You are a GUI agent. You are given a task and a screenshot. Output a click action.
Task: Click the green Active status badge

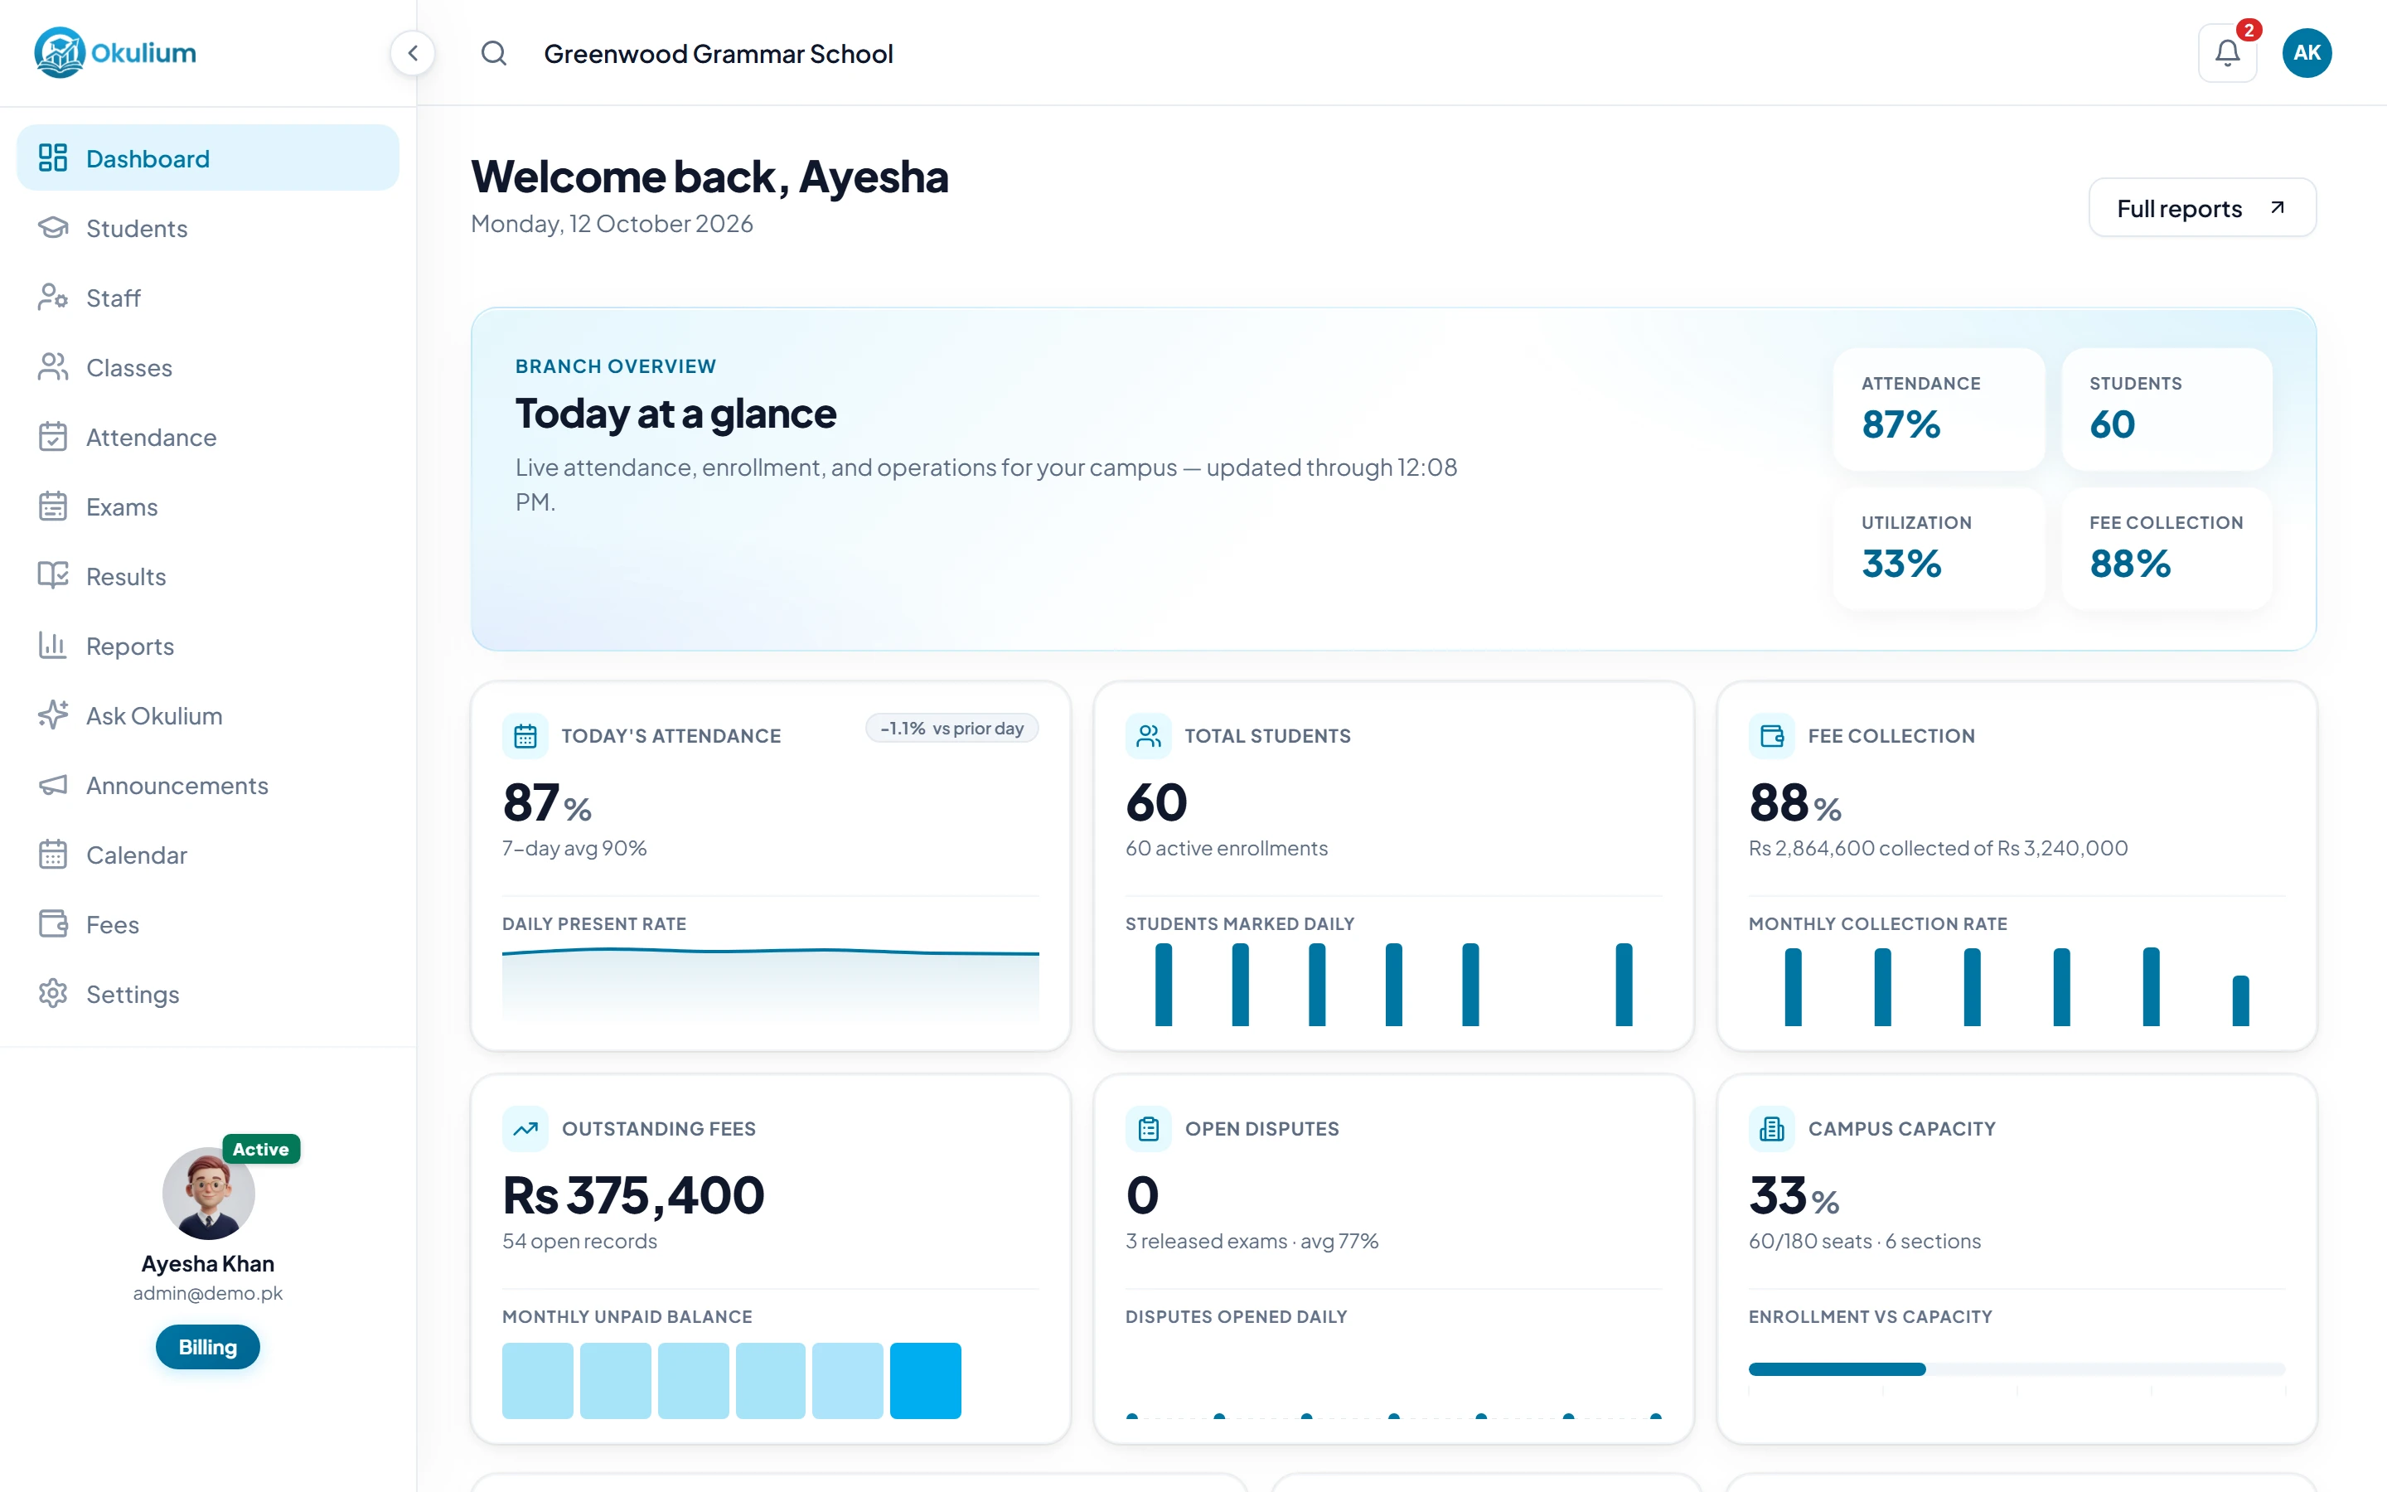coord(260,1149)
